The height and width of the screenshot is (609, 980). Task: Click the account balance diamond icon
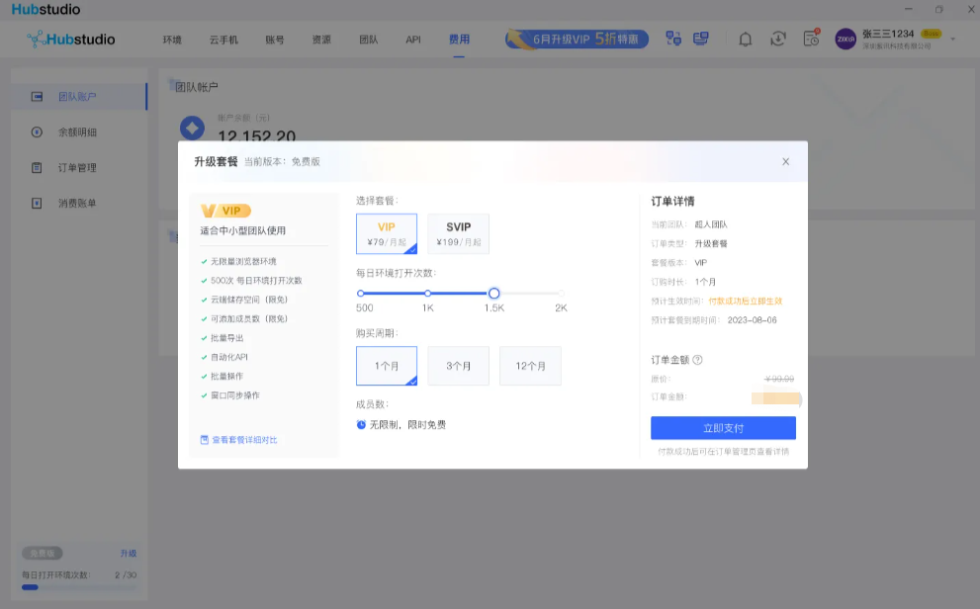click(193, 129)
